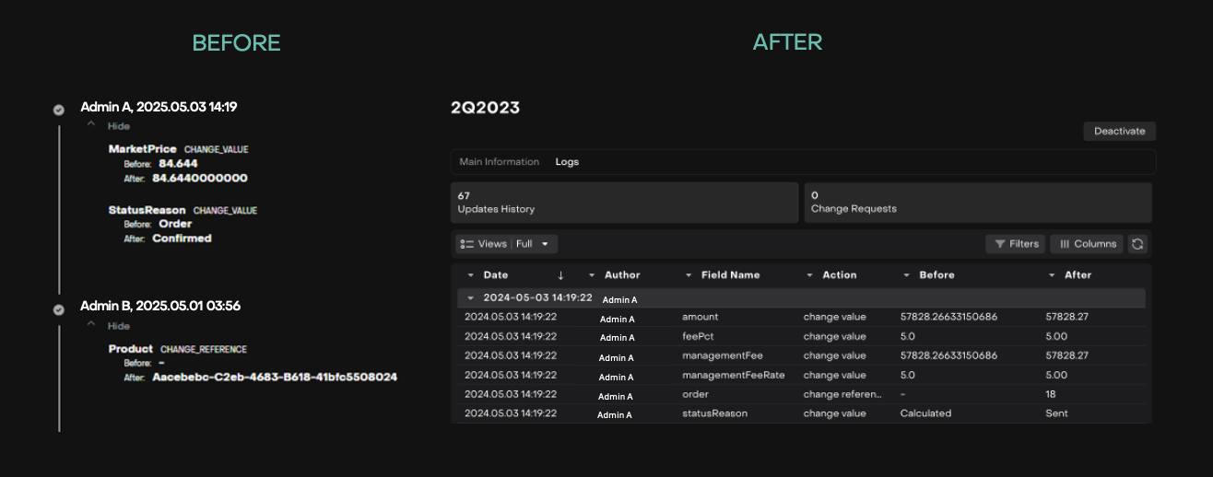Open the Filters panel
The width and height of the screenshot is (1213, 477).
click(x=1015, y=244)
